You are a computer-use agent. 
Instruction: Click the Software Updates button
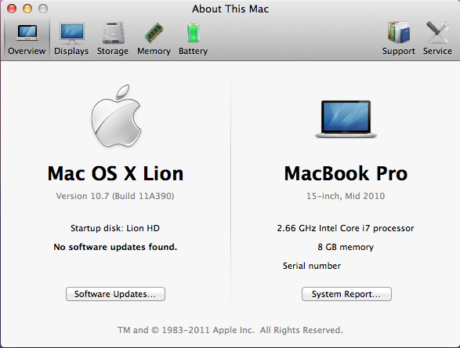click(115, 294)
